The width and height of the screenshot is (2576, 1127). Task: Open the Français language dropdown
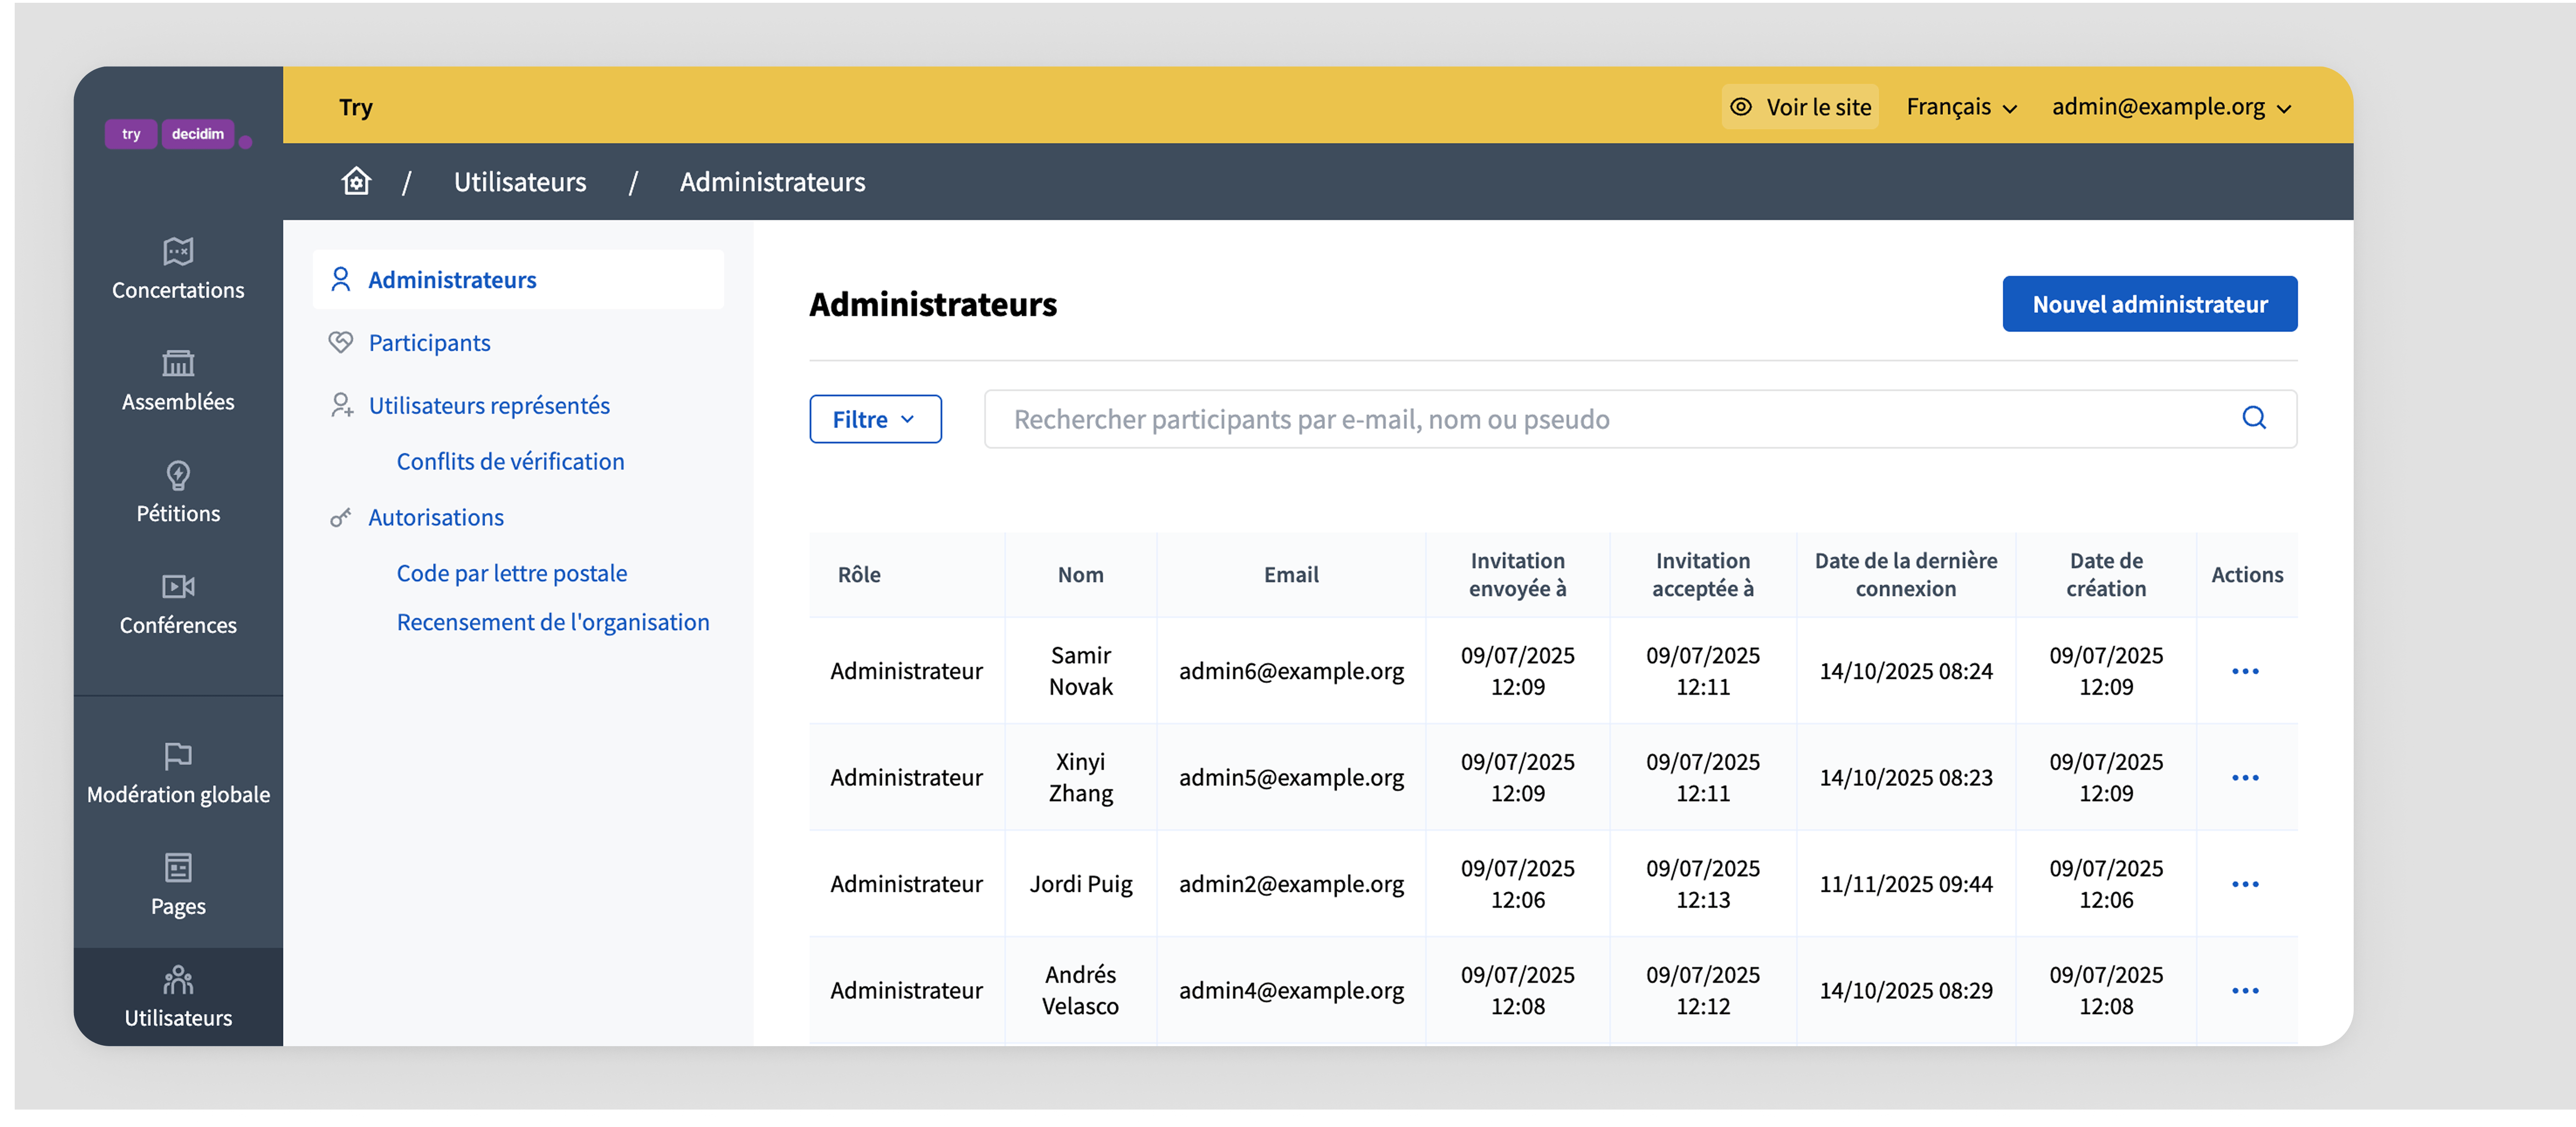pos(1961,107)
